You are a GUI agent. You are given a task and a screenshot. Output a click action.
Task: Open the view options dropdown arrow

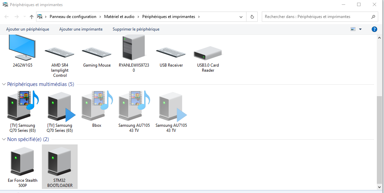click(360, 29)
